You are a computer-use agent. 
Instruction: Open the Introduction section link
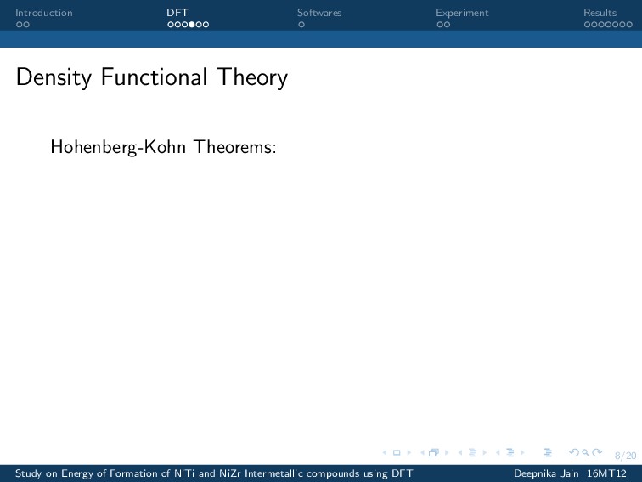(x=44, y=13)
